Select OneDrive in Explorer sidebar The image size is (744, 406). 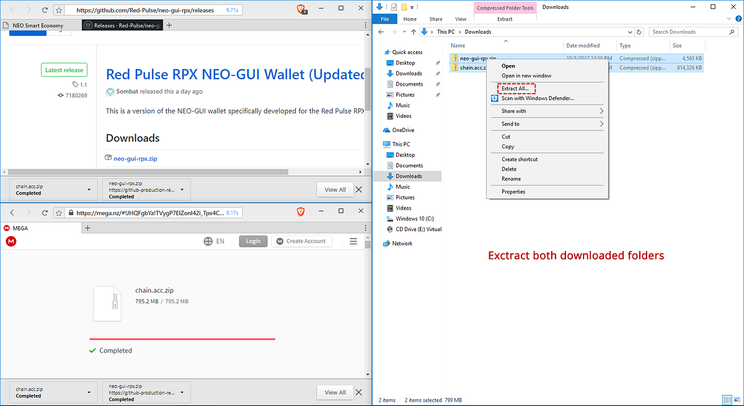pos(402,130)
